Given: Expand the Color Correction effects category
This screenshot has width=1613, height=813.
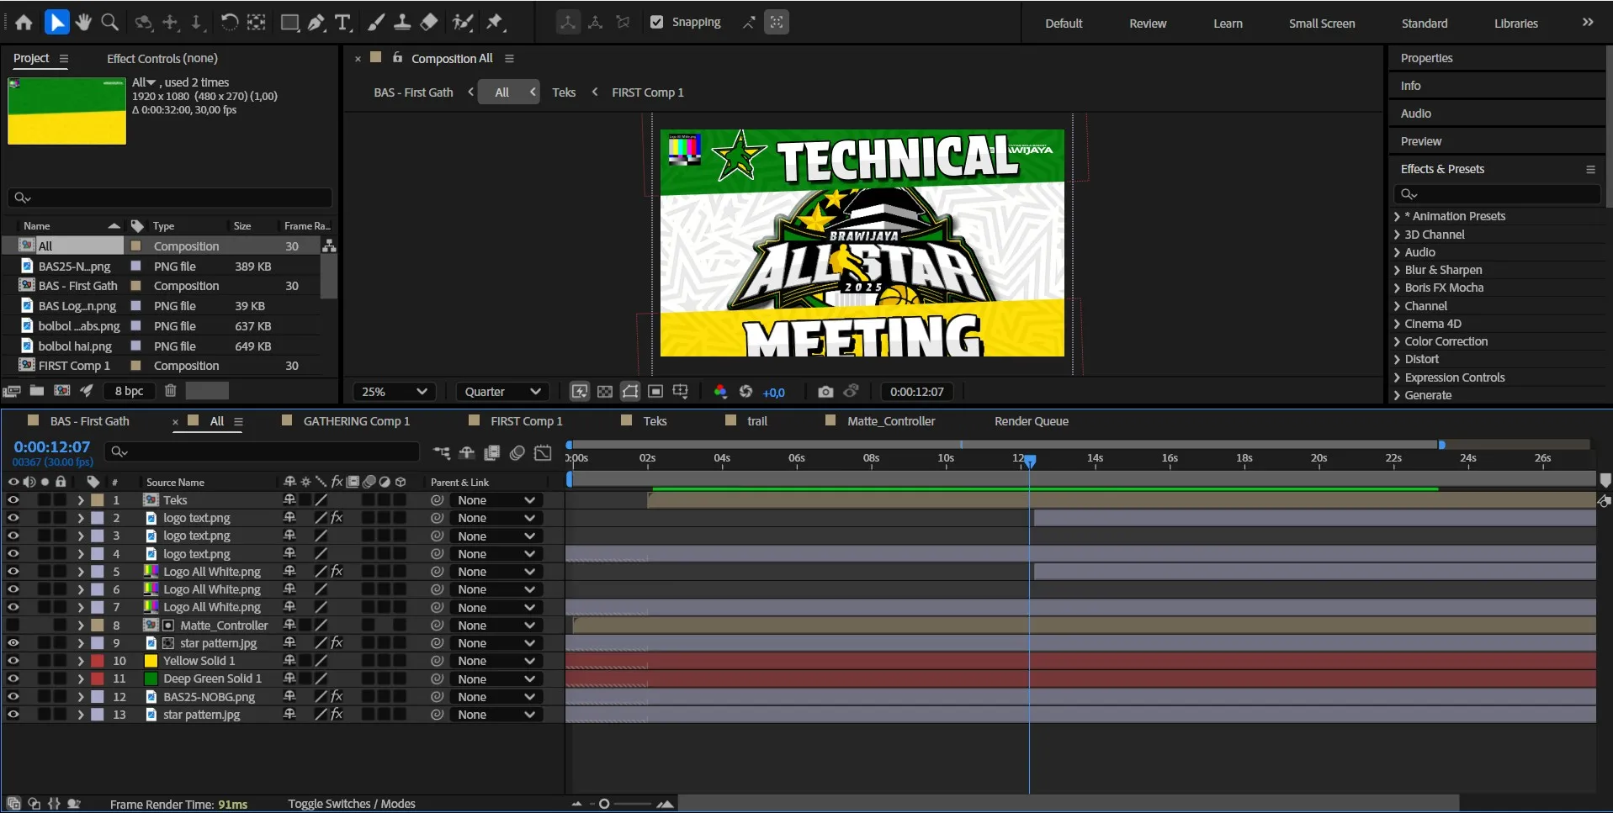Looking at the screenshot, I should coord(1397,342).
